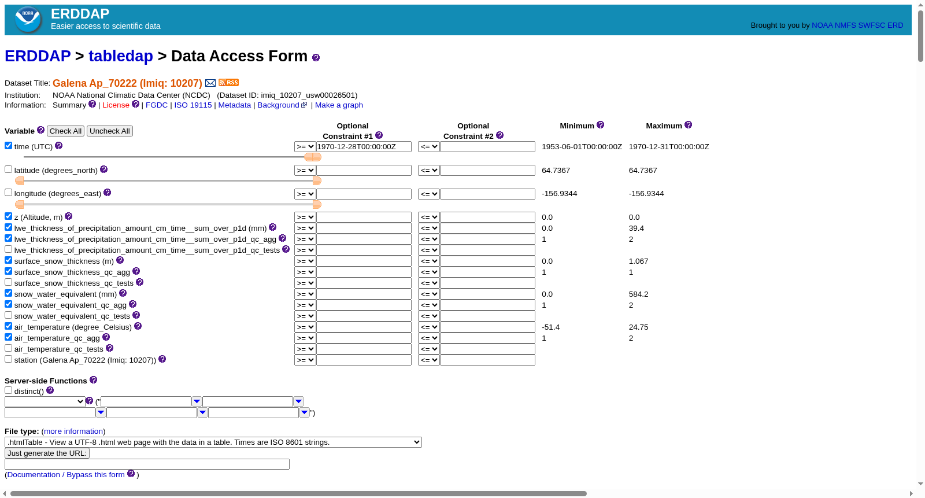Screen dimensions: 925x498
Task: Click the time range slider right handle
Action: [317, 157]
